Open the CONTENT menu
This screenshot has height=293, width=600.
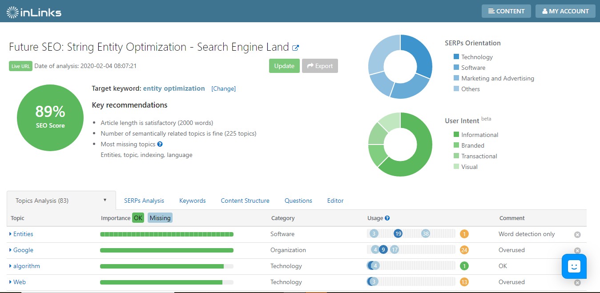tap(506, 11)
